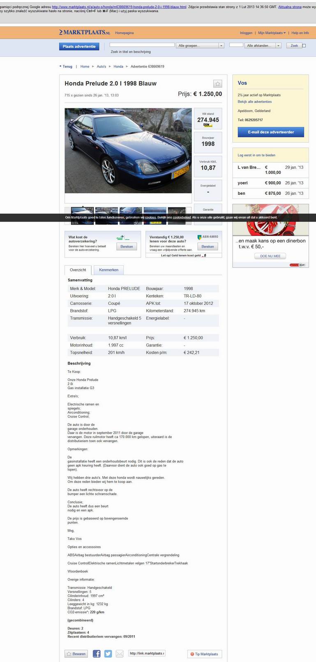The height and width of the screenshot is (662, 316).
Task: Open Help en Info
Action: 300,33
